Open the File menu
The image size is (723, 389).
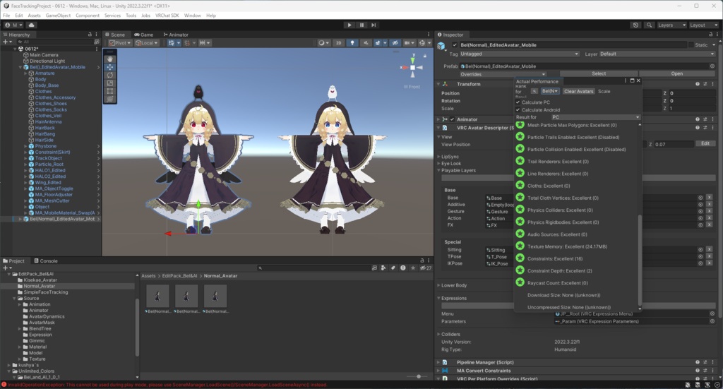click(6, 16)
